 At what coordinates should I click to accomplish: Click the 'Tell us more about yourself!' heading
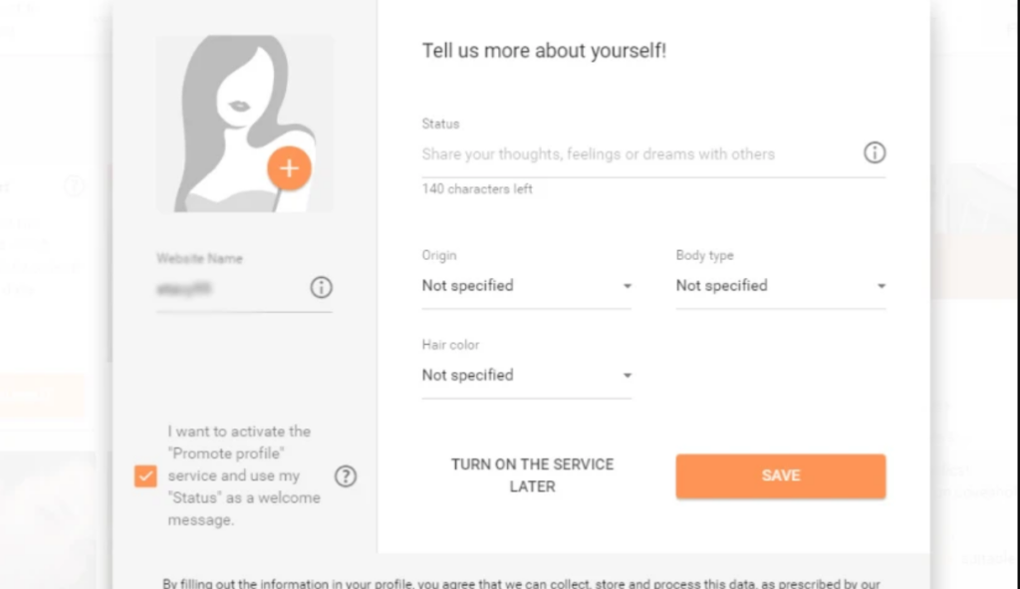(544, 51)
